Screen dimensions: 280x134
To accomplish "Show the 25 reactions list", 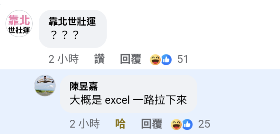I will tap(204, 124).
